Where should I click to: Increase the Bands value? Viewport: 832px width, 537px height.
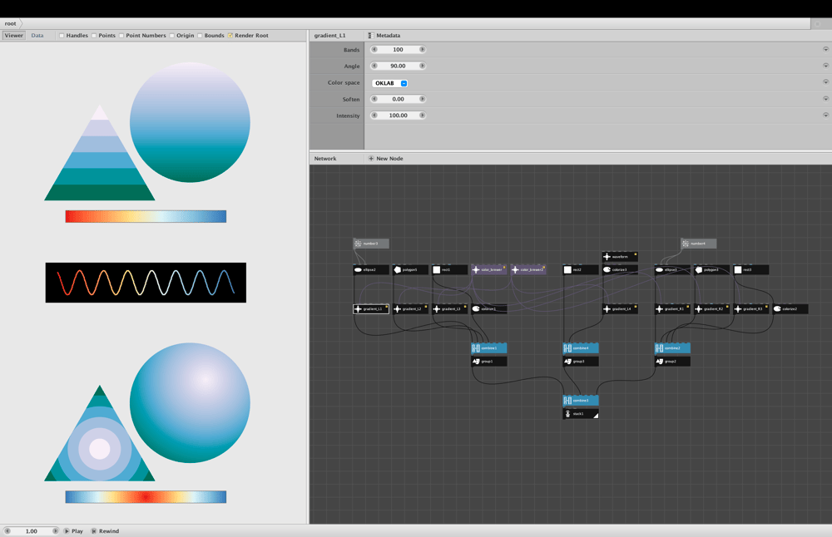pyautogui.click(x=423, y=49)
